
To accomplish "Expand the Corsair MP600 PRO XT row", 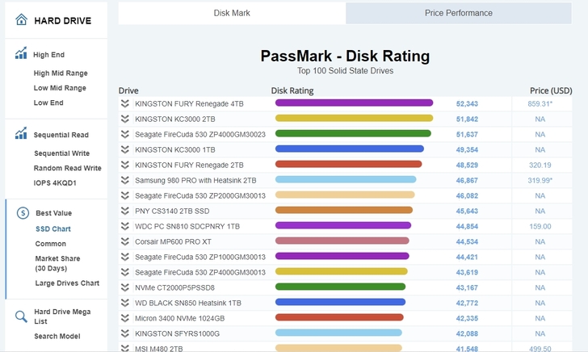I will pyautogui.click(x=125, y=241).
